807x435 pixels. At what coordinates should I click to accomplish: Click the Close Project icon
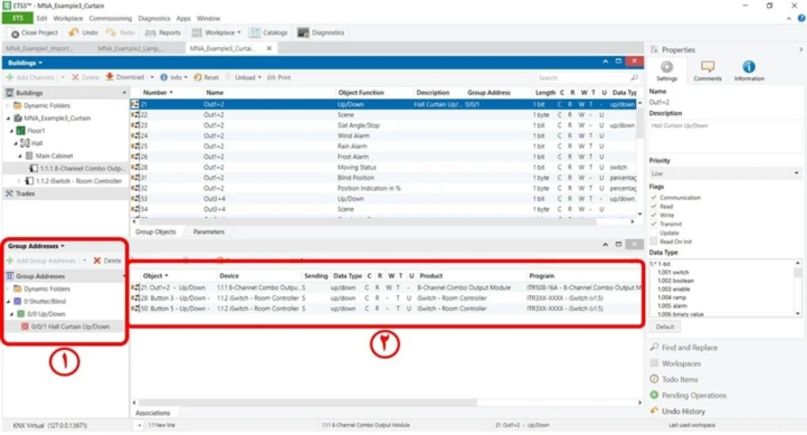15,33
